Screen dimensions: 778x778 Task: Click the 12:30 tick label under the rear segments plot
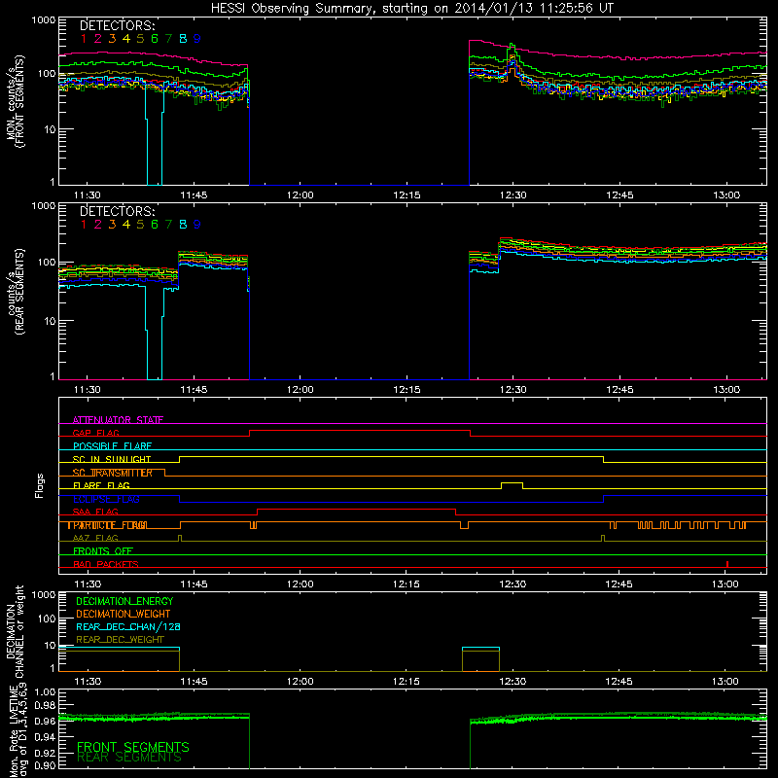coord(513,390)
